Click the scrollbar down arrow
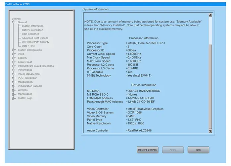231x166 pixels. coord(210,131)
